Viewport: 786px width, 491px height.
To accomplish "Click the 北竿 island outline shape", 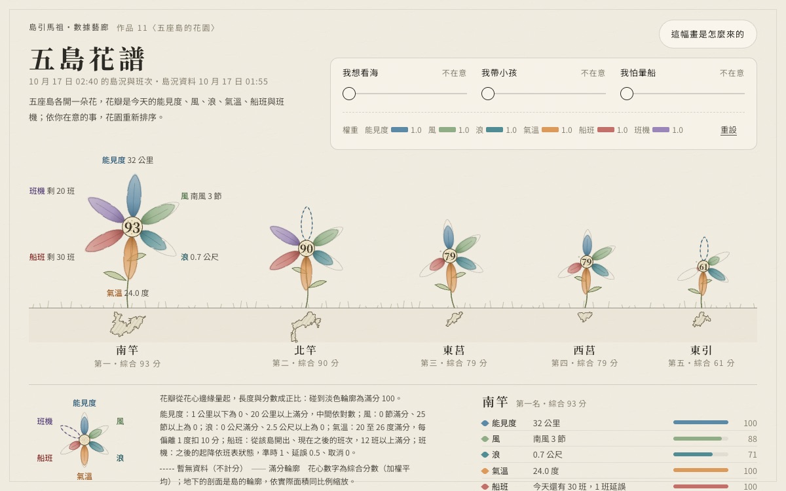I will coord(305,325).
